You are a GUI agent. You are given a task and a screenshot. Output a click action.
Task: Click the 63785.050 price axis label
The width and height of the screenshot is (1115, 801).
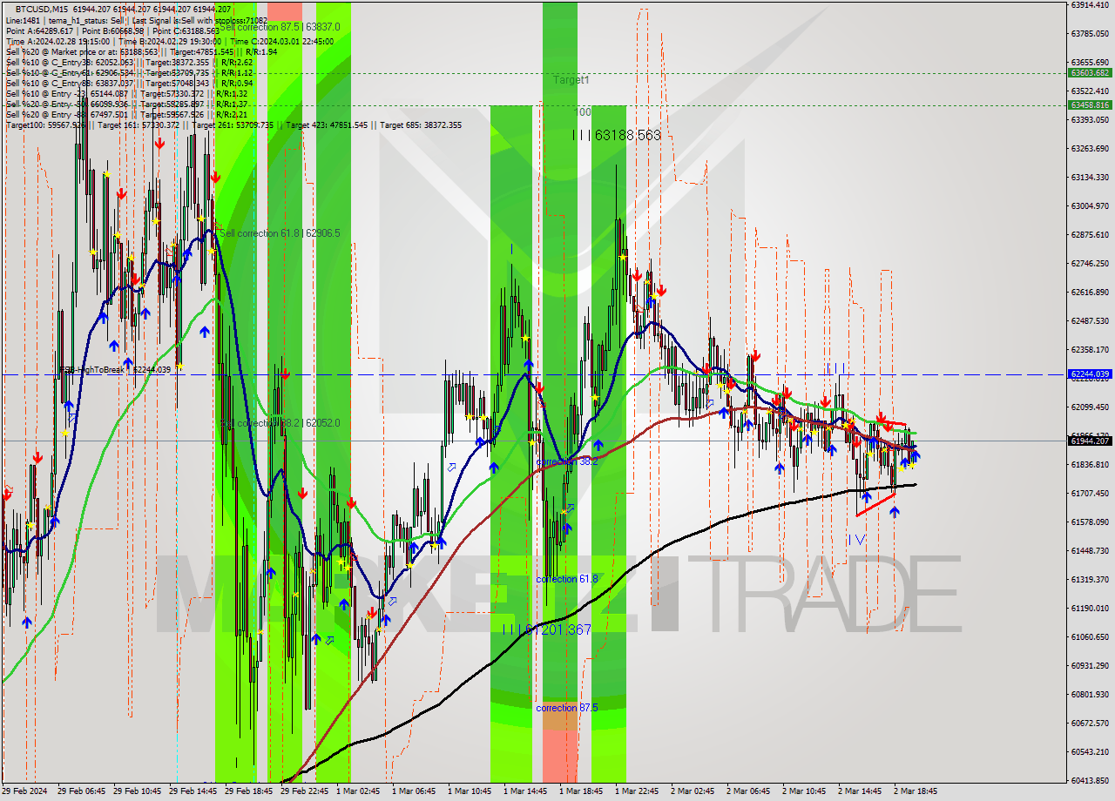coord(1089,34)
